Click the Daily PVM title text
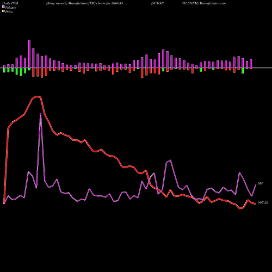 click(10, 3)
